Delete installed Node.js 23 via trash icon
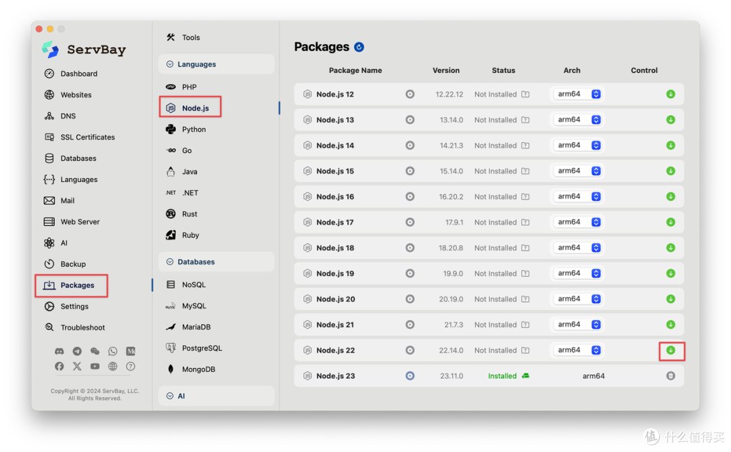The width and height of the screenshot is (731, 452). (x=671, y=376)
